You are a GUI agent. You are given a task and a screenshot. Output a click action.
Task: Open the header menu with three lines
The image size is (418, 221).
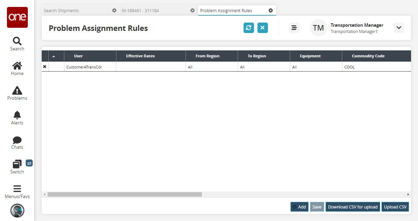coord(294,28)
